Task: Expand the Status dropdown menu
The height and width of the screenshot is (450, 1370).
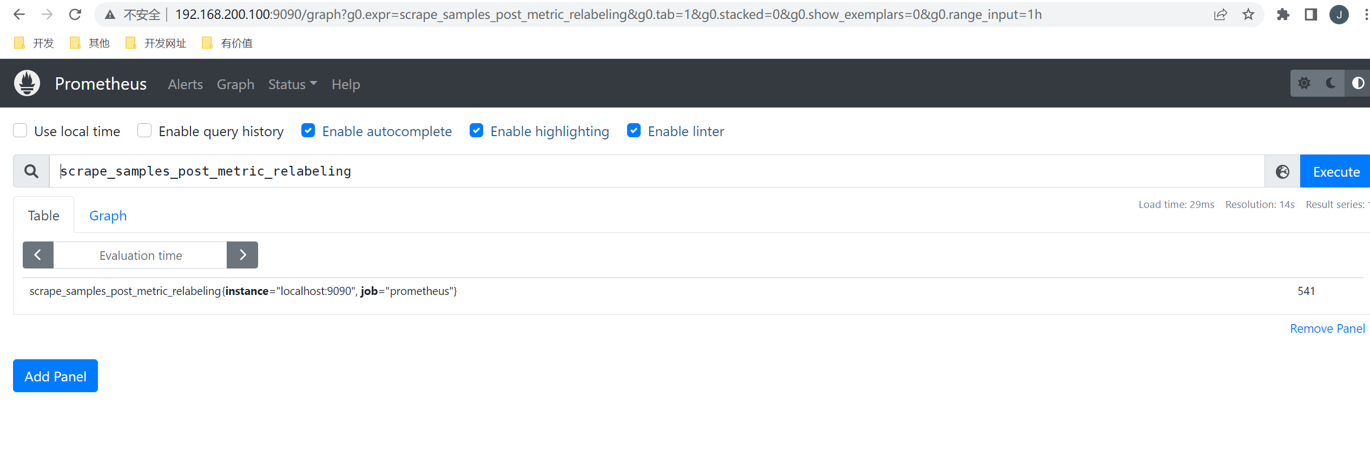Action: point(292,84)
